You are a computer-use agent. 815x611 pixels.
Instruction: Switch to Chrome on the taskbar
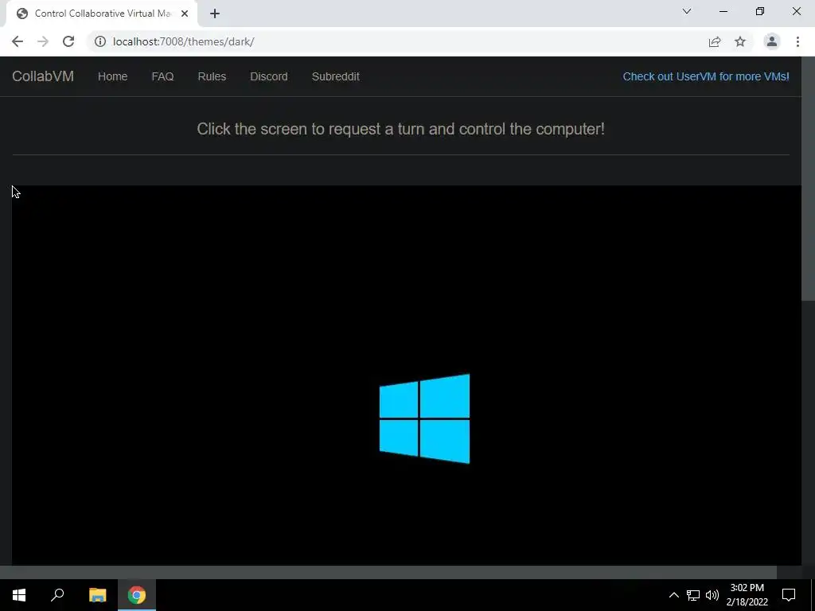click(137, 595)
